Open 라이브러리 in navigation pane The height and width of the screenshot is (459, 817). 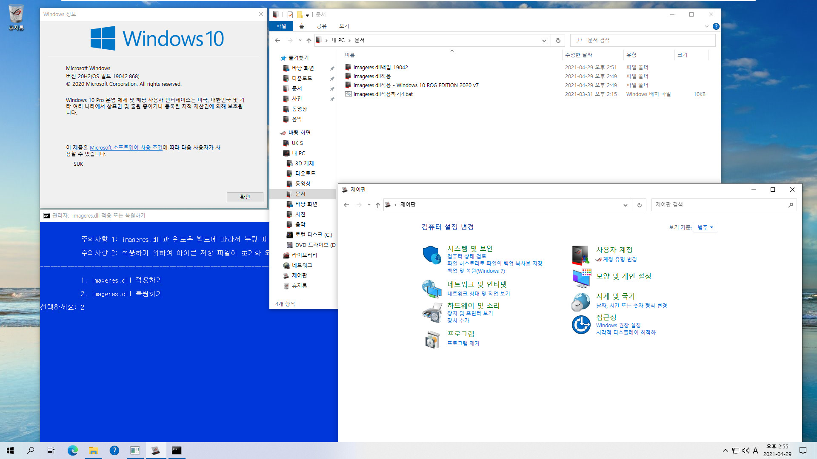[304, 255]
